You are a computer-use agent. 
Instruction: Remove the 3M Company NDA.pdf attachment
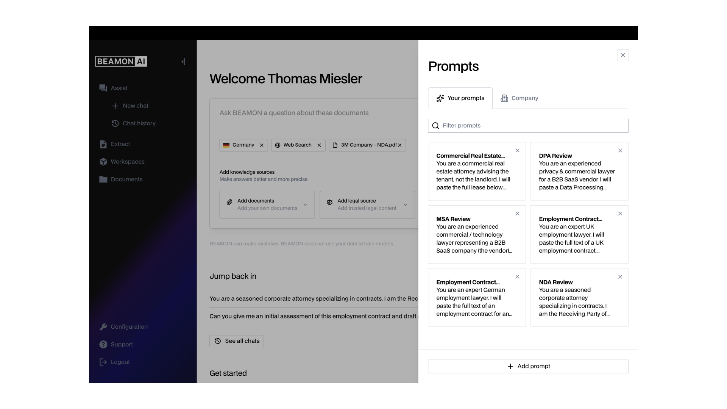point(400,145)
